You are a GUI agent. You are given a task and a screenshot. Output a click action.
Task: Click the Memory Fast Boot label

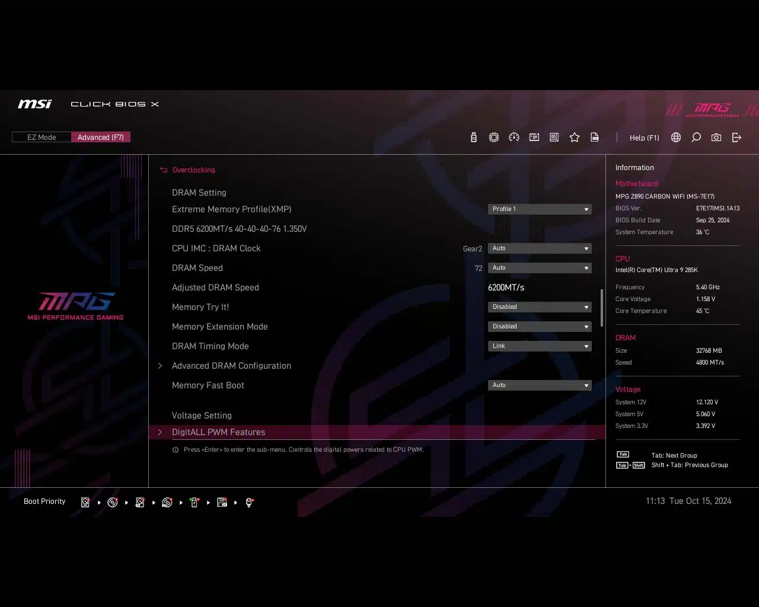[x=208, y=385]
